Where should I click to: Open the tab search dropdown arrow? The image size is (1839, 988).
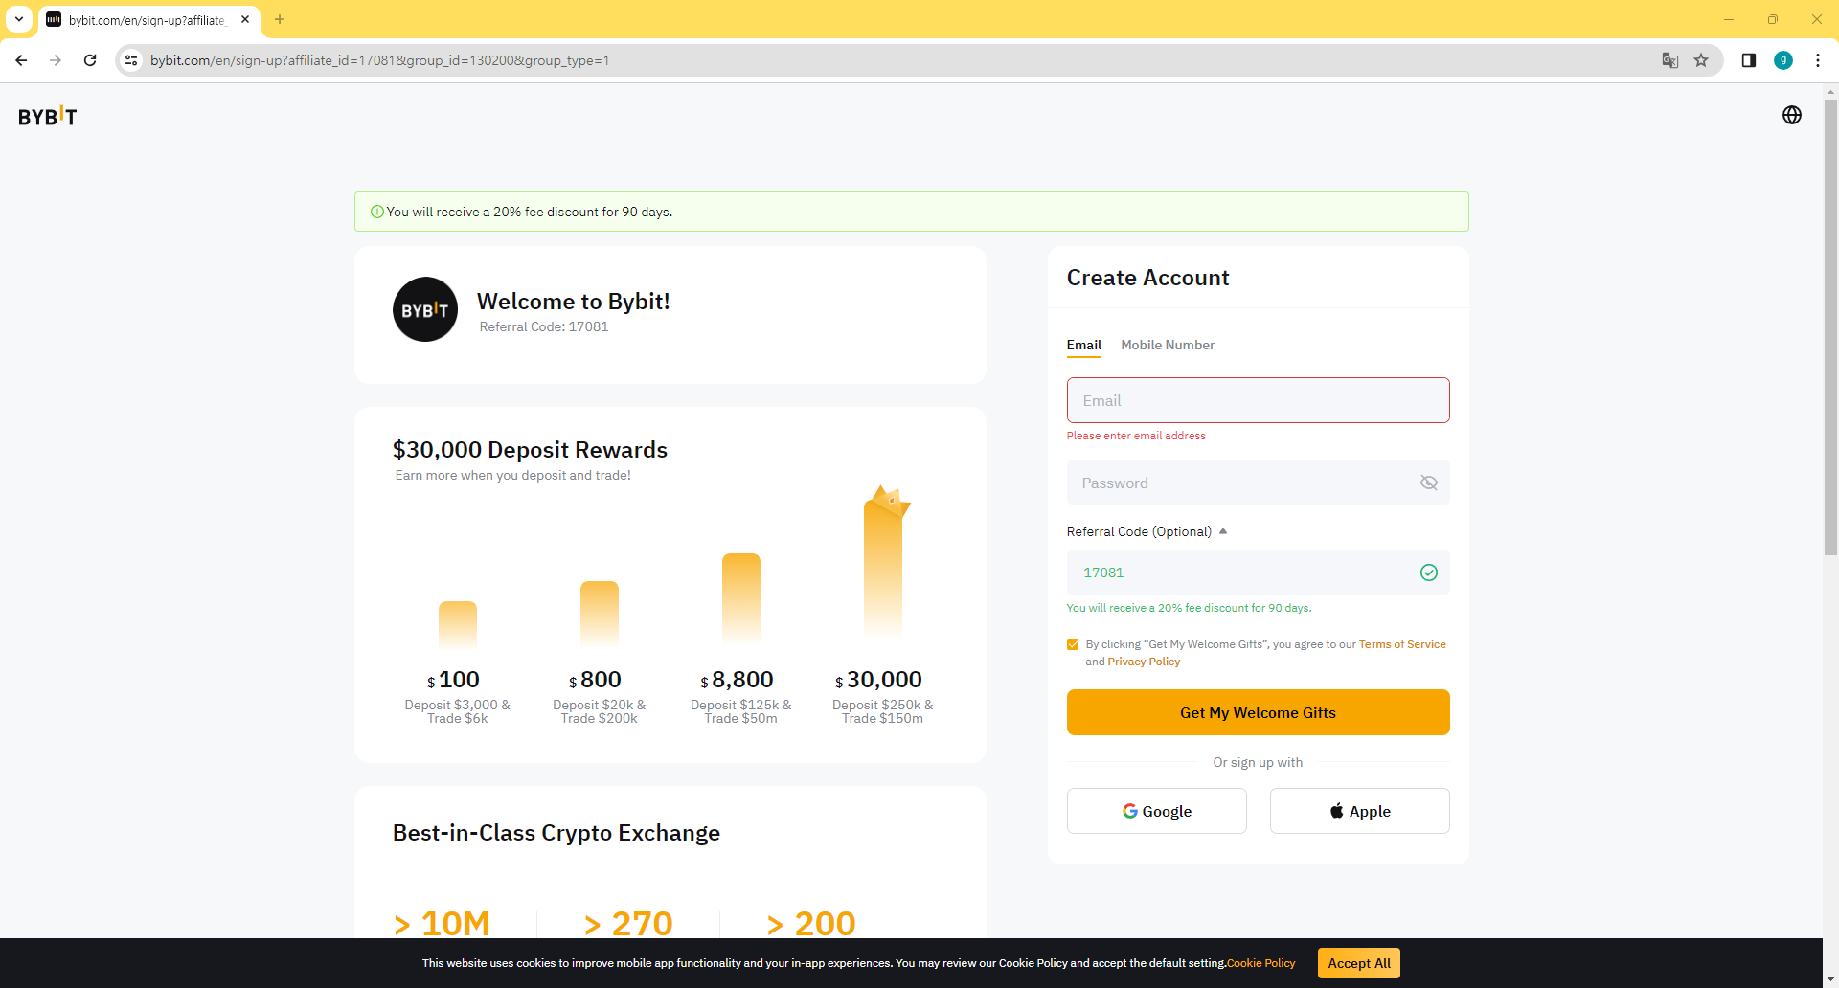pos(19,19)
